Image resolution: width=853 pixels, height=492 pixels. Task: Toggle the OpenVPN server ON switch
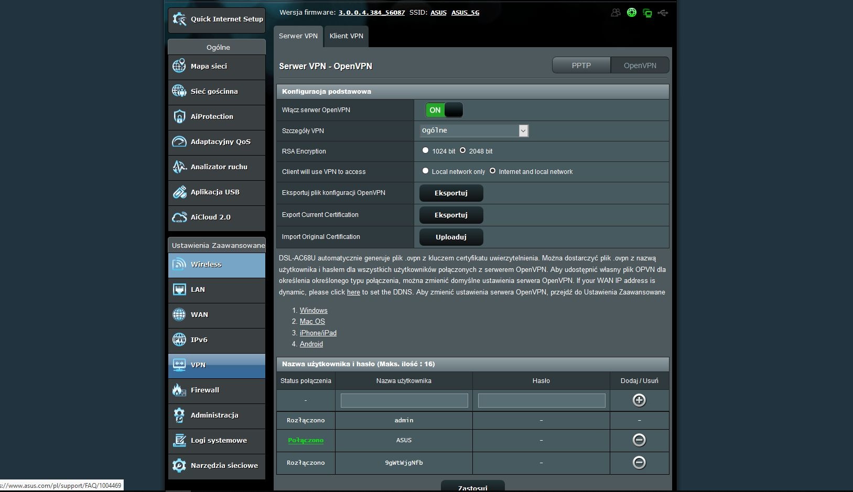(x=444, y=110)
